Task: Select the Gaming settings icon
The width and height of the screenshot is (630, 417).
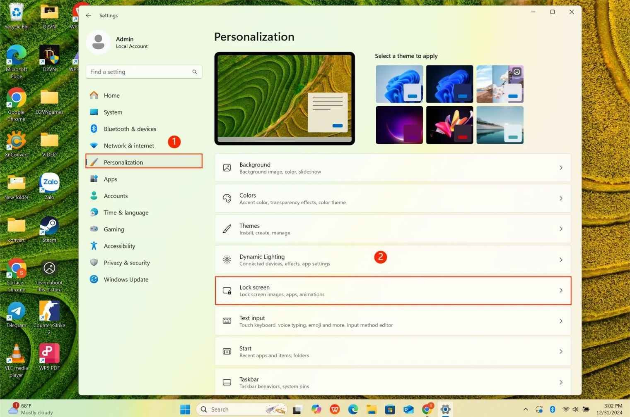Action: 94,229
